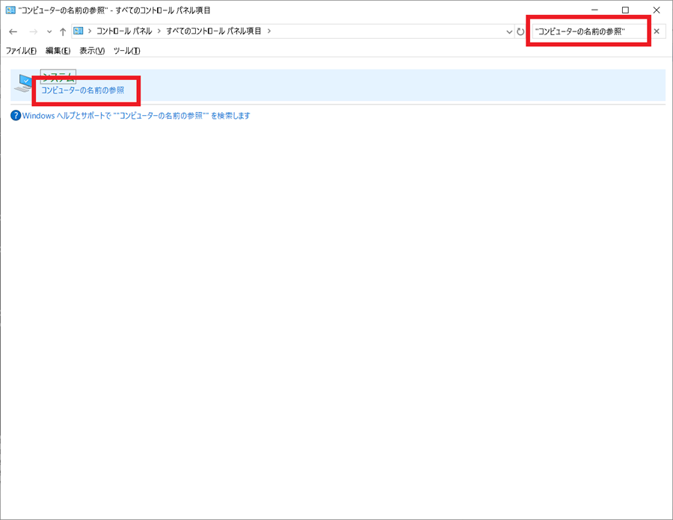Click the System computer icon
Image resolution: width=673 pixels, height=520 pixels.
[23, 83]
